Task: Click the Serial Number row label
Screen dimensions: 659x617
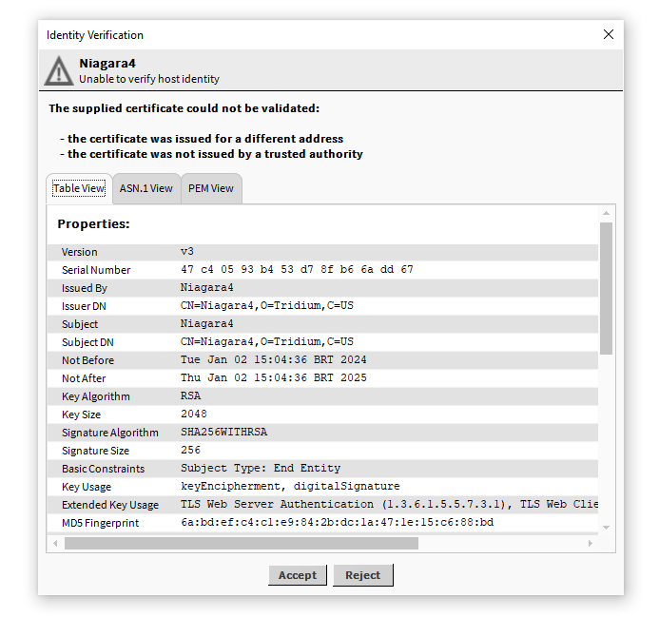Action: [96, 270]
